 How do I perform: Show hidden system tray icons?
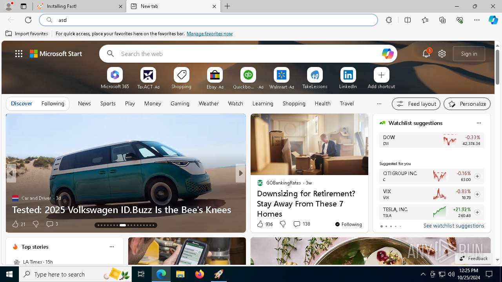(x=423, y=274)
